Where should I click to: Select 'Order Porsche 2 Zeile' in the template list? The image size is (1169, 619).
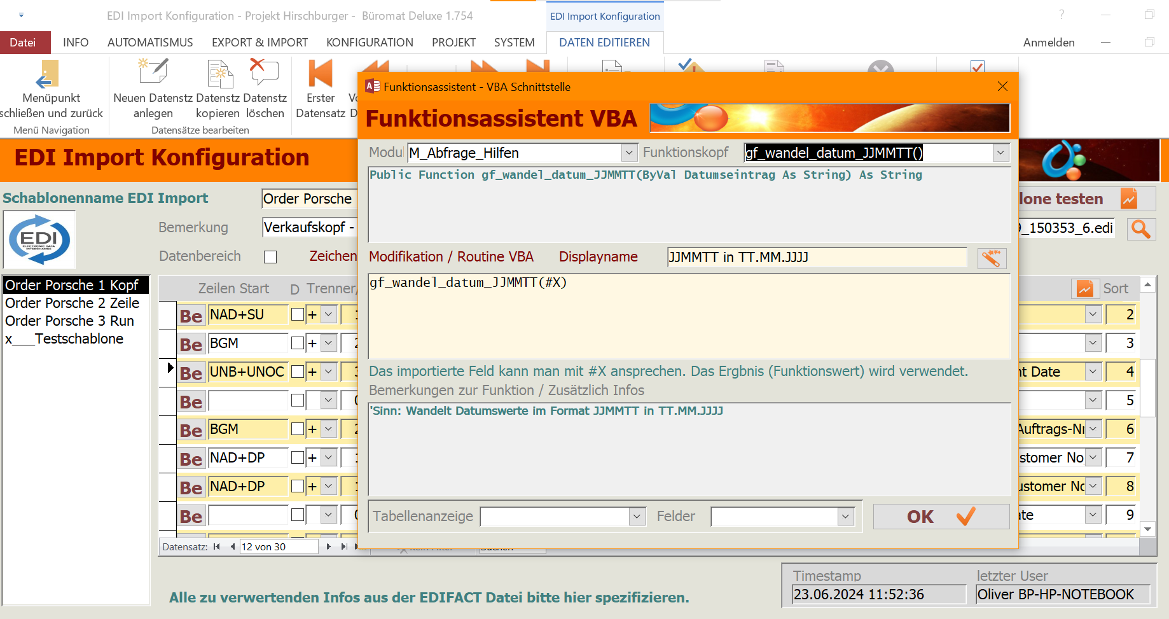pyautogui.click(x=72, y=303)
